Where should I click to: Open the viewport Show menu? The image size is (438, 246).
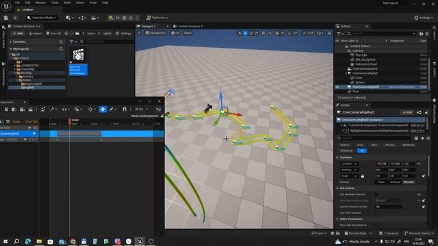(188, 33)
